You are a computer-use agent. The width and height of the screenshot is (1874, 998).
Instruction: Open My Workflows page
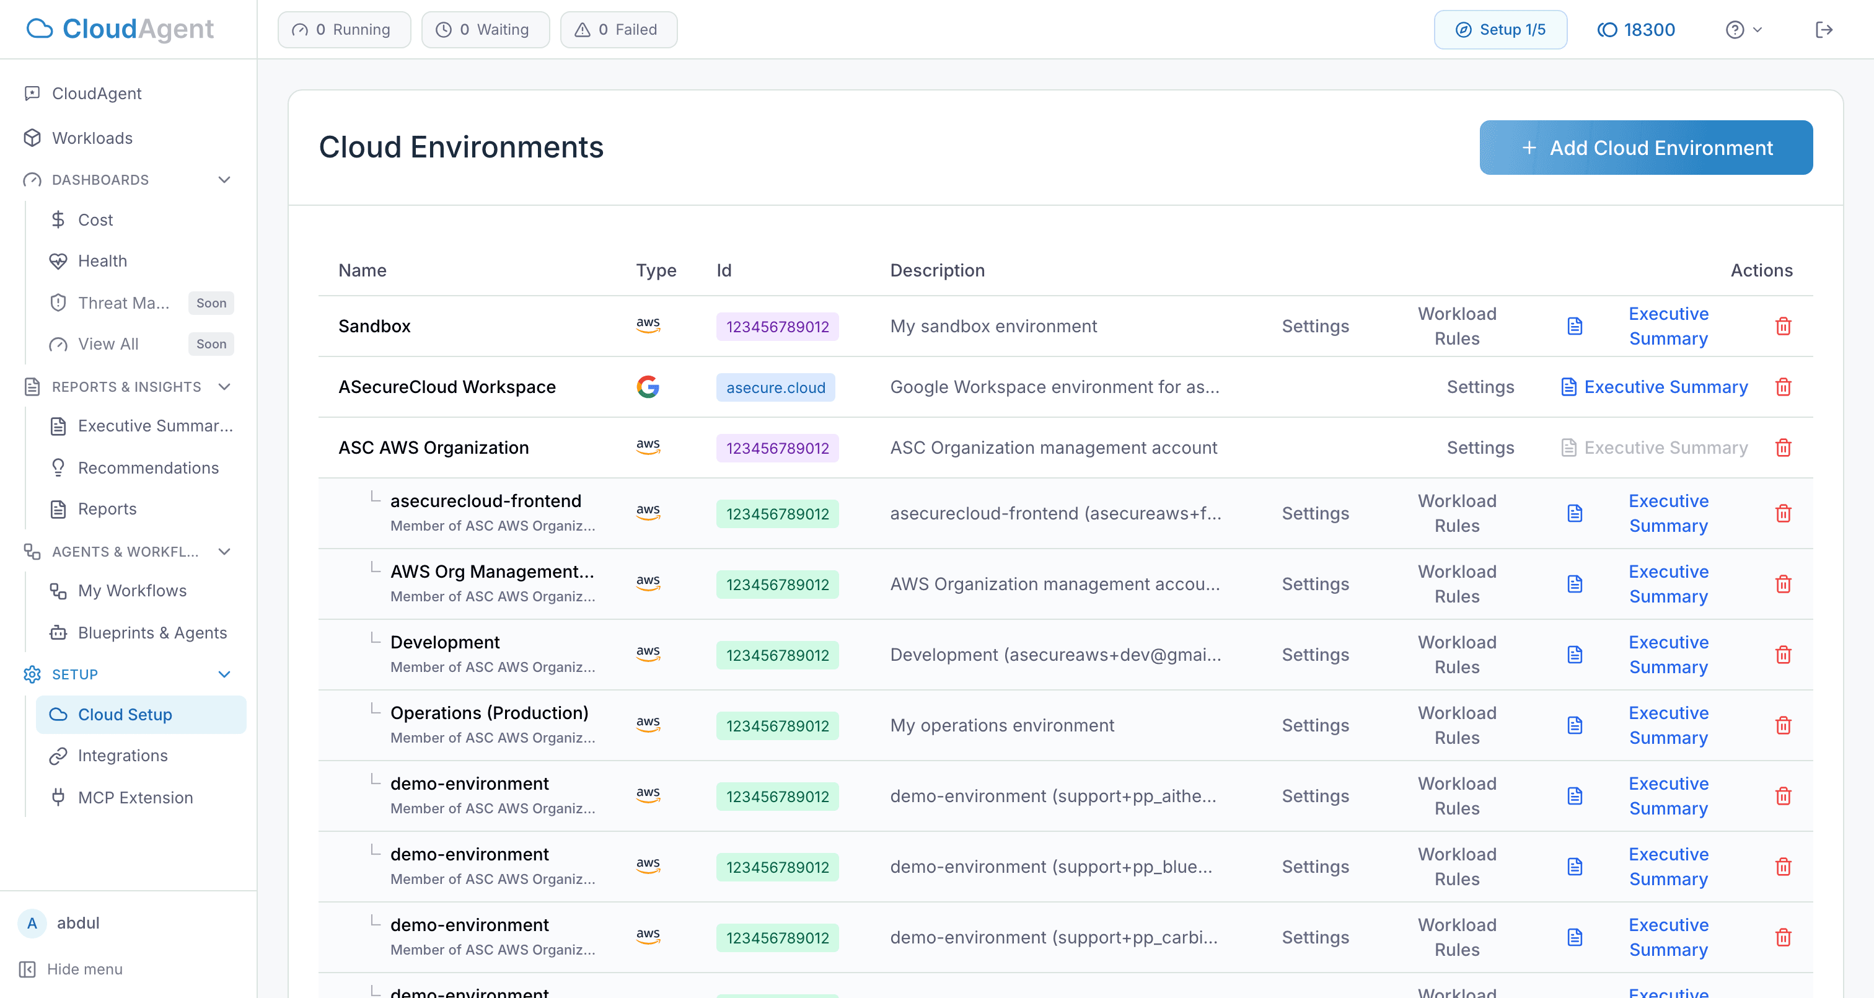pos(131,590)
